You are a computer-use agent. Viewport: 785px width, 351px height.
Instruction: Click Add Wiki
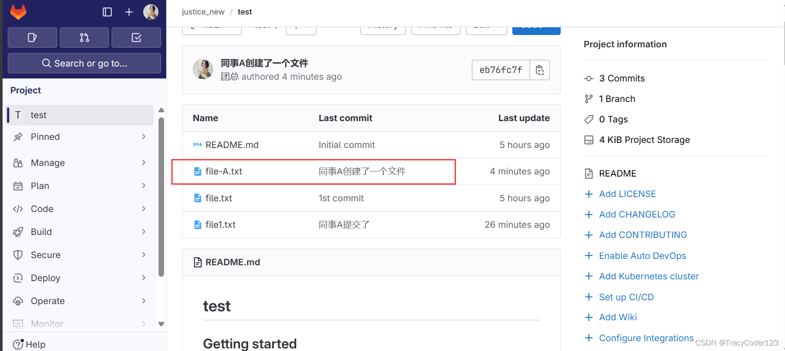[x=618, y=317]
